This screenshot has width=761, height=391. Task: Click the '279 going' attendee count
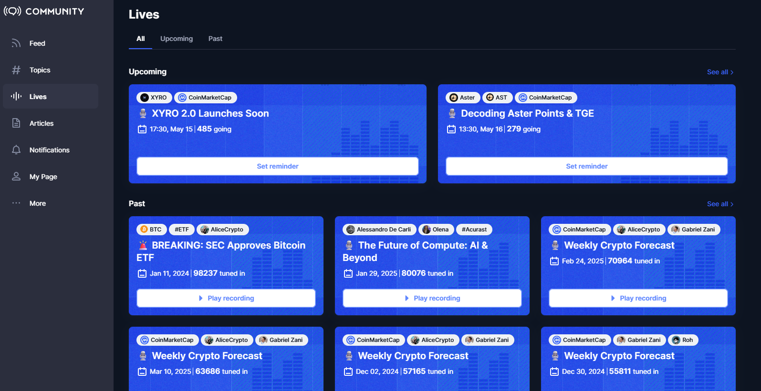click(524, 129)
